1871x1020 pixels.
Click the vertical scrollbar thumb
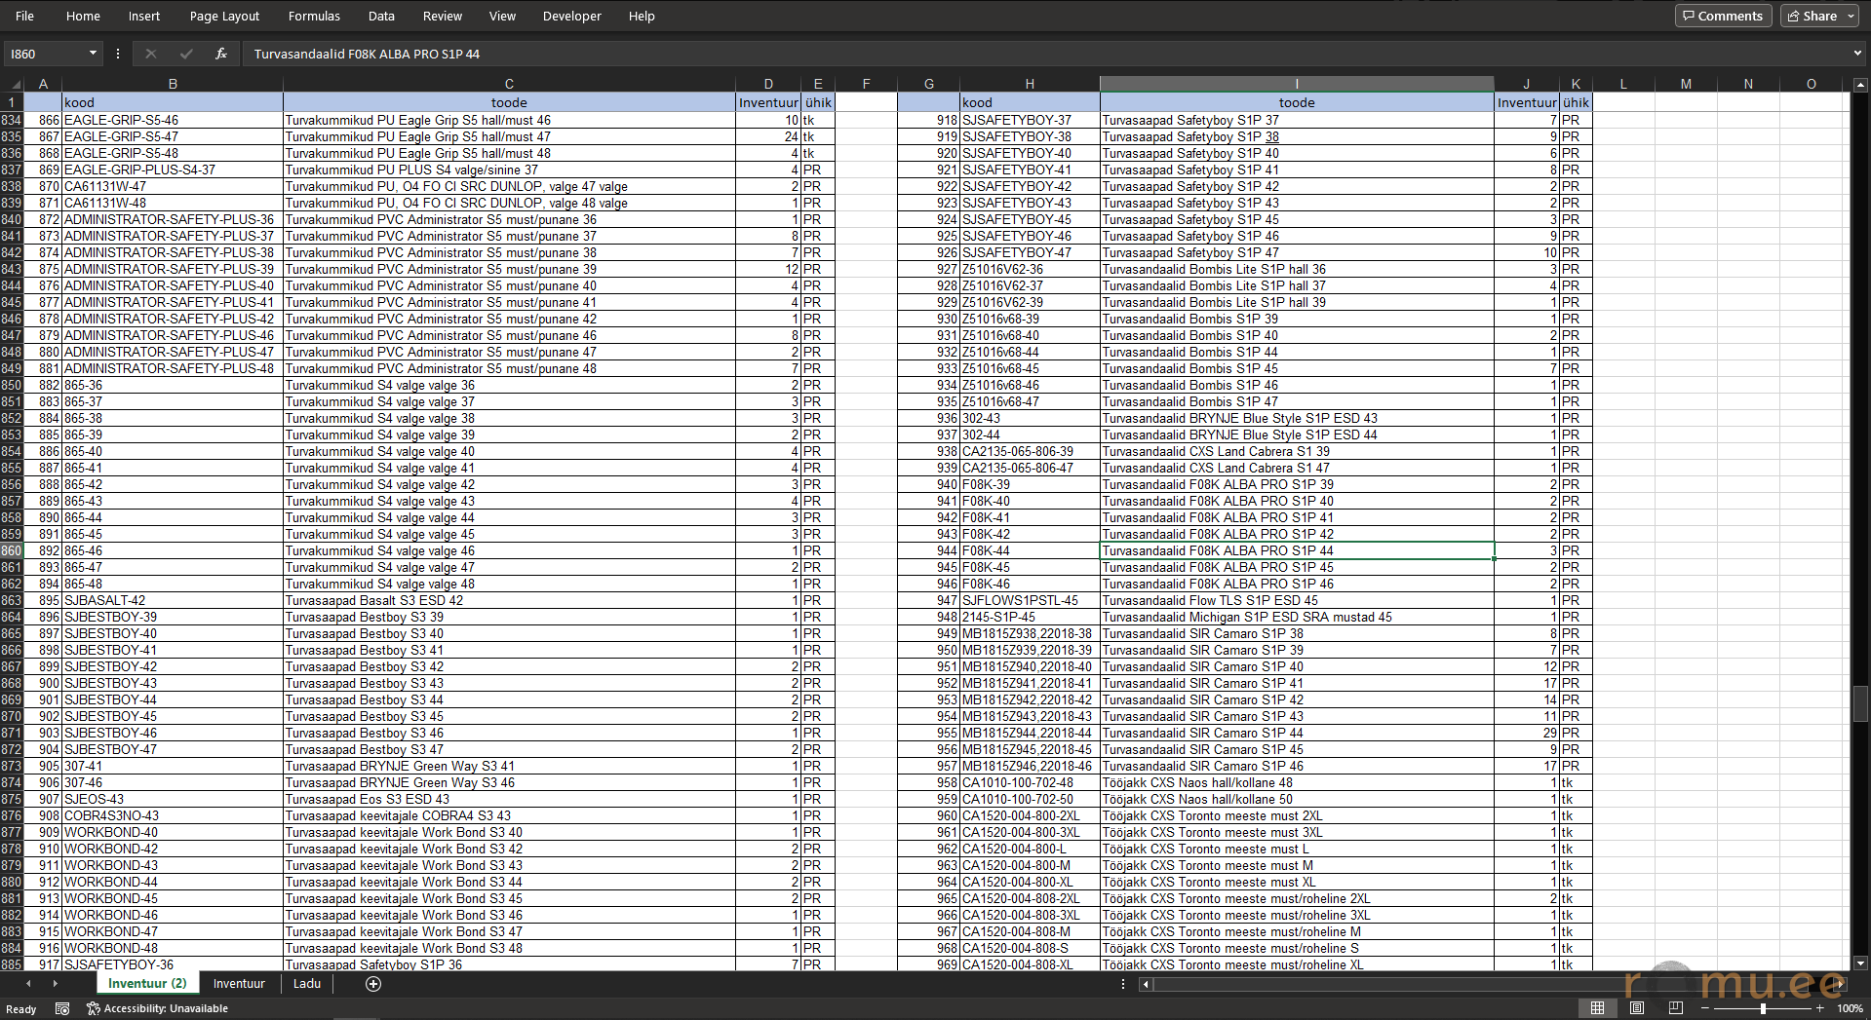(1860, 703)
